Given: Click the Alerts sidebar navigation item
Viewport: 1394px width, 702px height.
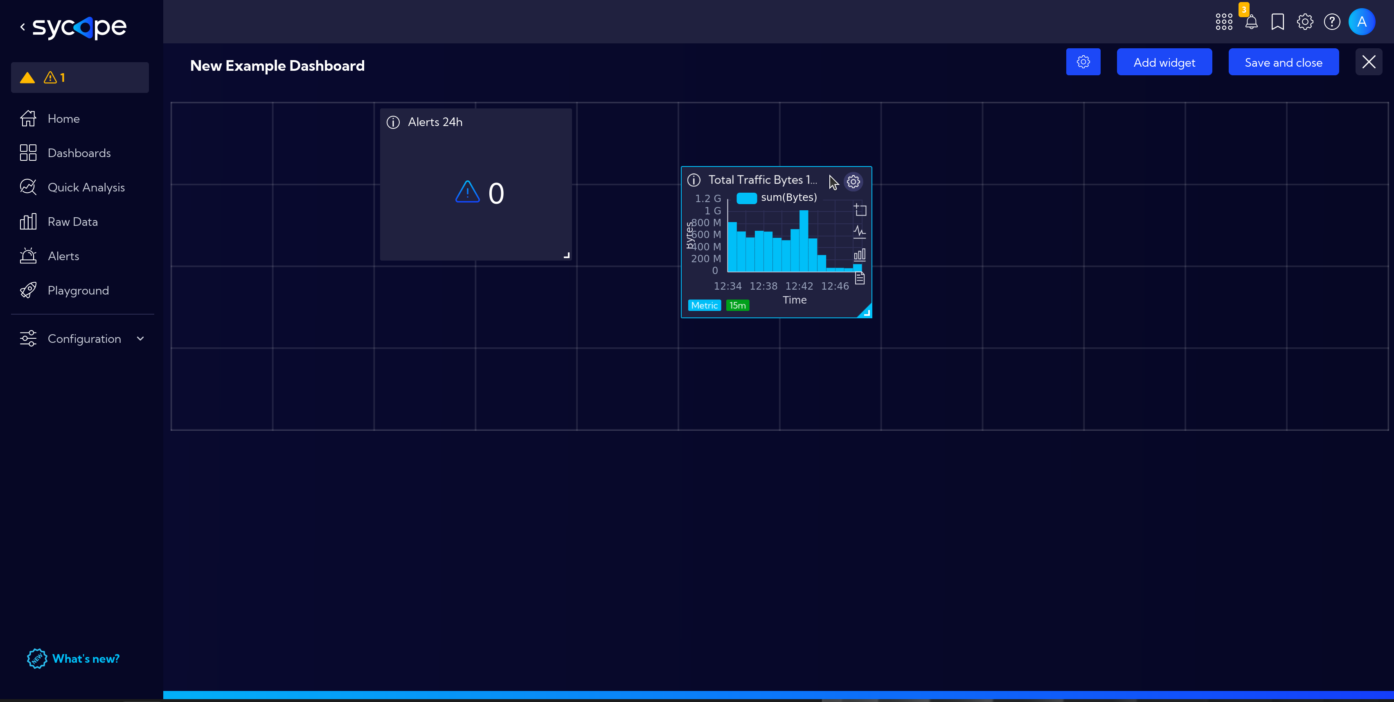Looking at the screenshot, I should [x=63, y=255].
